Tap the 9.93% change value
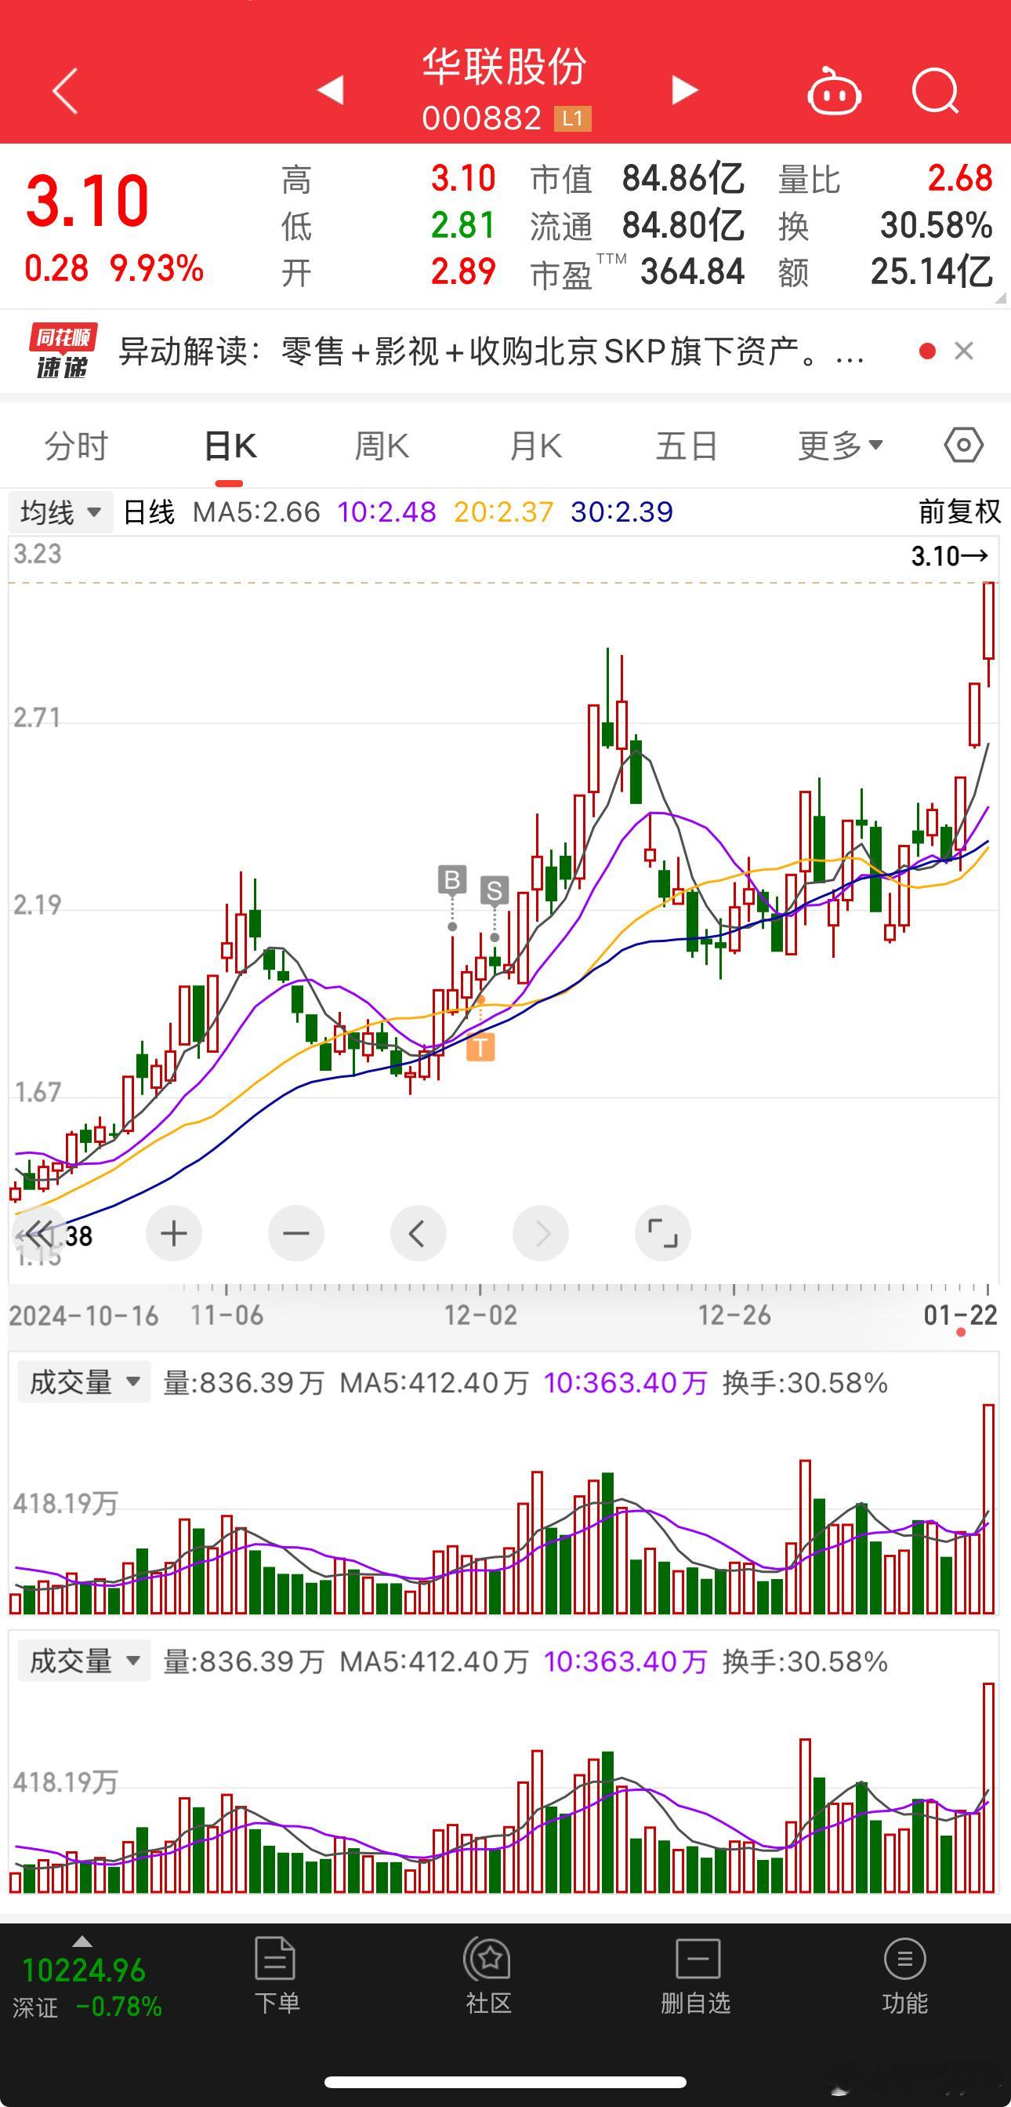 pyautogui.click(x=157, y=269)
